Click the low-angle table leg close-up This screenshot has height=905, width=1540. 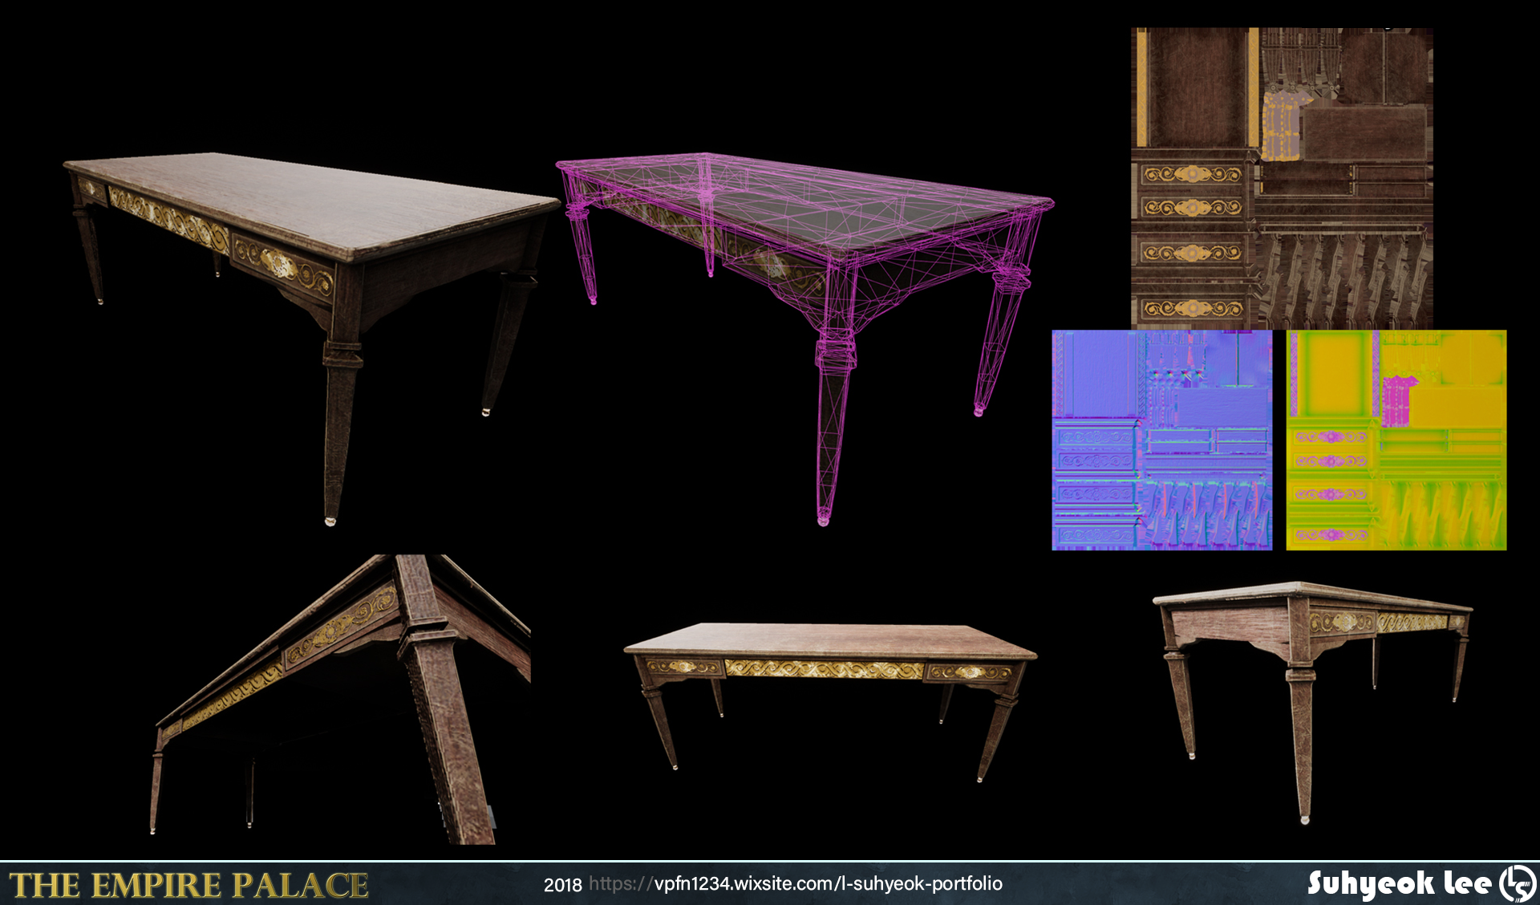[341, 699]
